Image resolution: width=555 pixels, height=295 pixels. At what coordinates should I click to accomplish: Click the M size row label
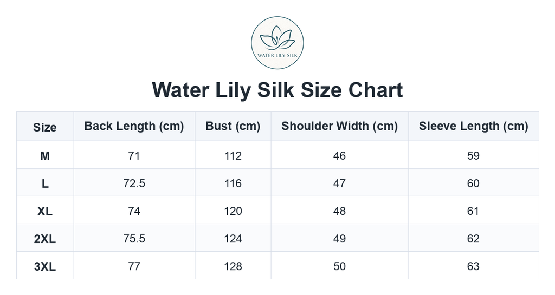(45, 155)
